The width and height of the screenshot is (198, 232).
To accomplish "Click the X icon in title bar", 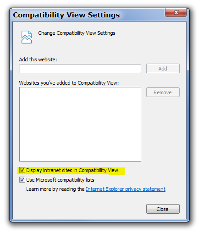I will coord(176,12).
